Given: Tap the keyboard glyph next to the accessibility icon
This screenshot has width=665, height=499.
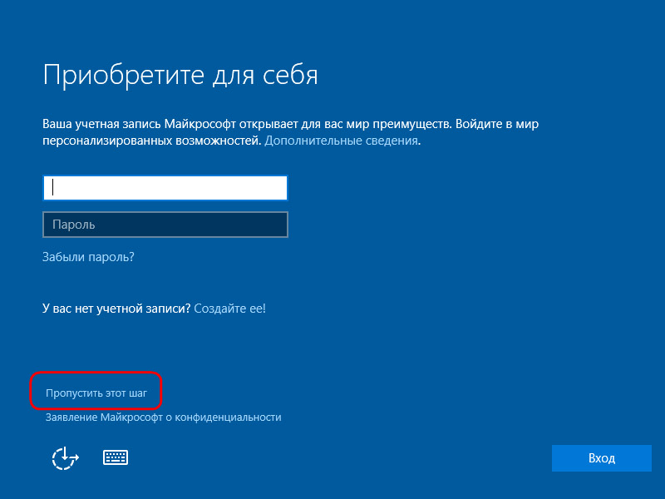Looking at the screenshot, I should [116, 457].
